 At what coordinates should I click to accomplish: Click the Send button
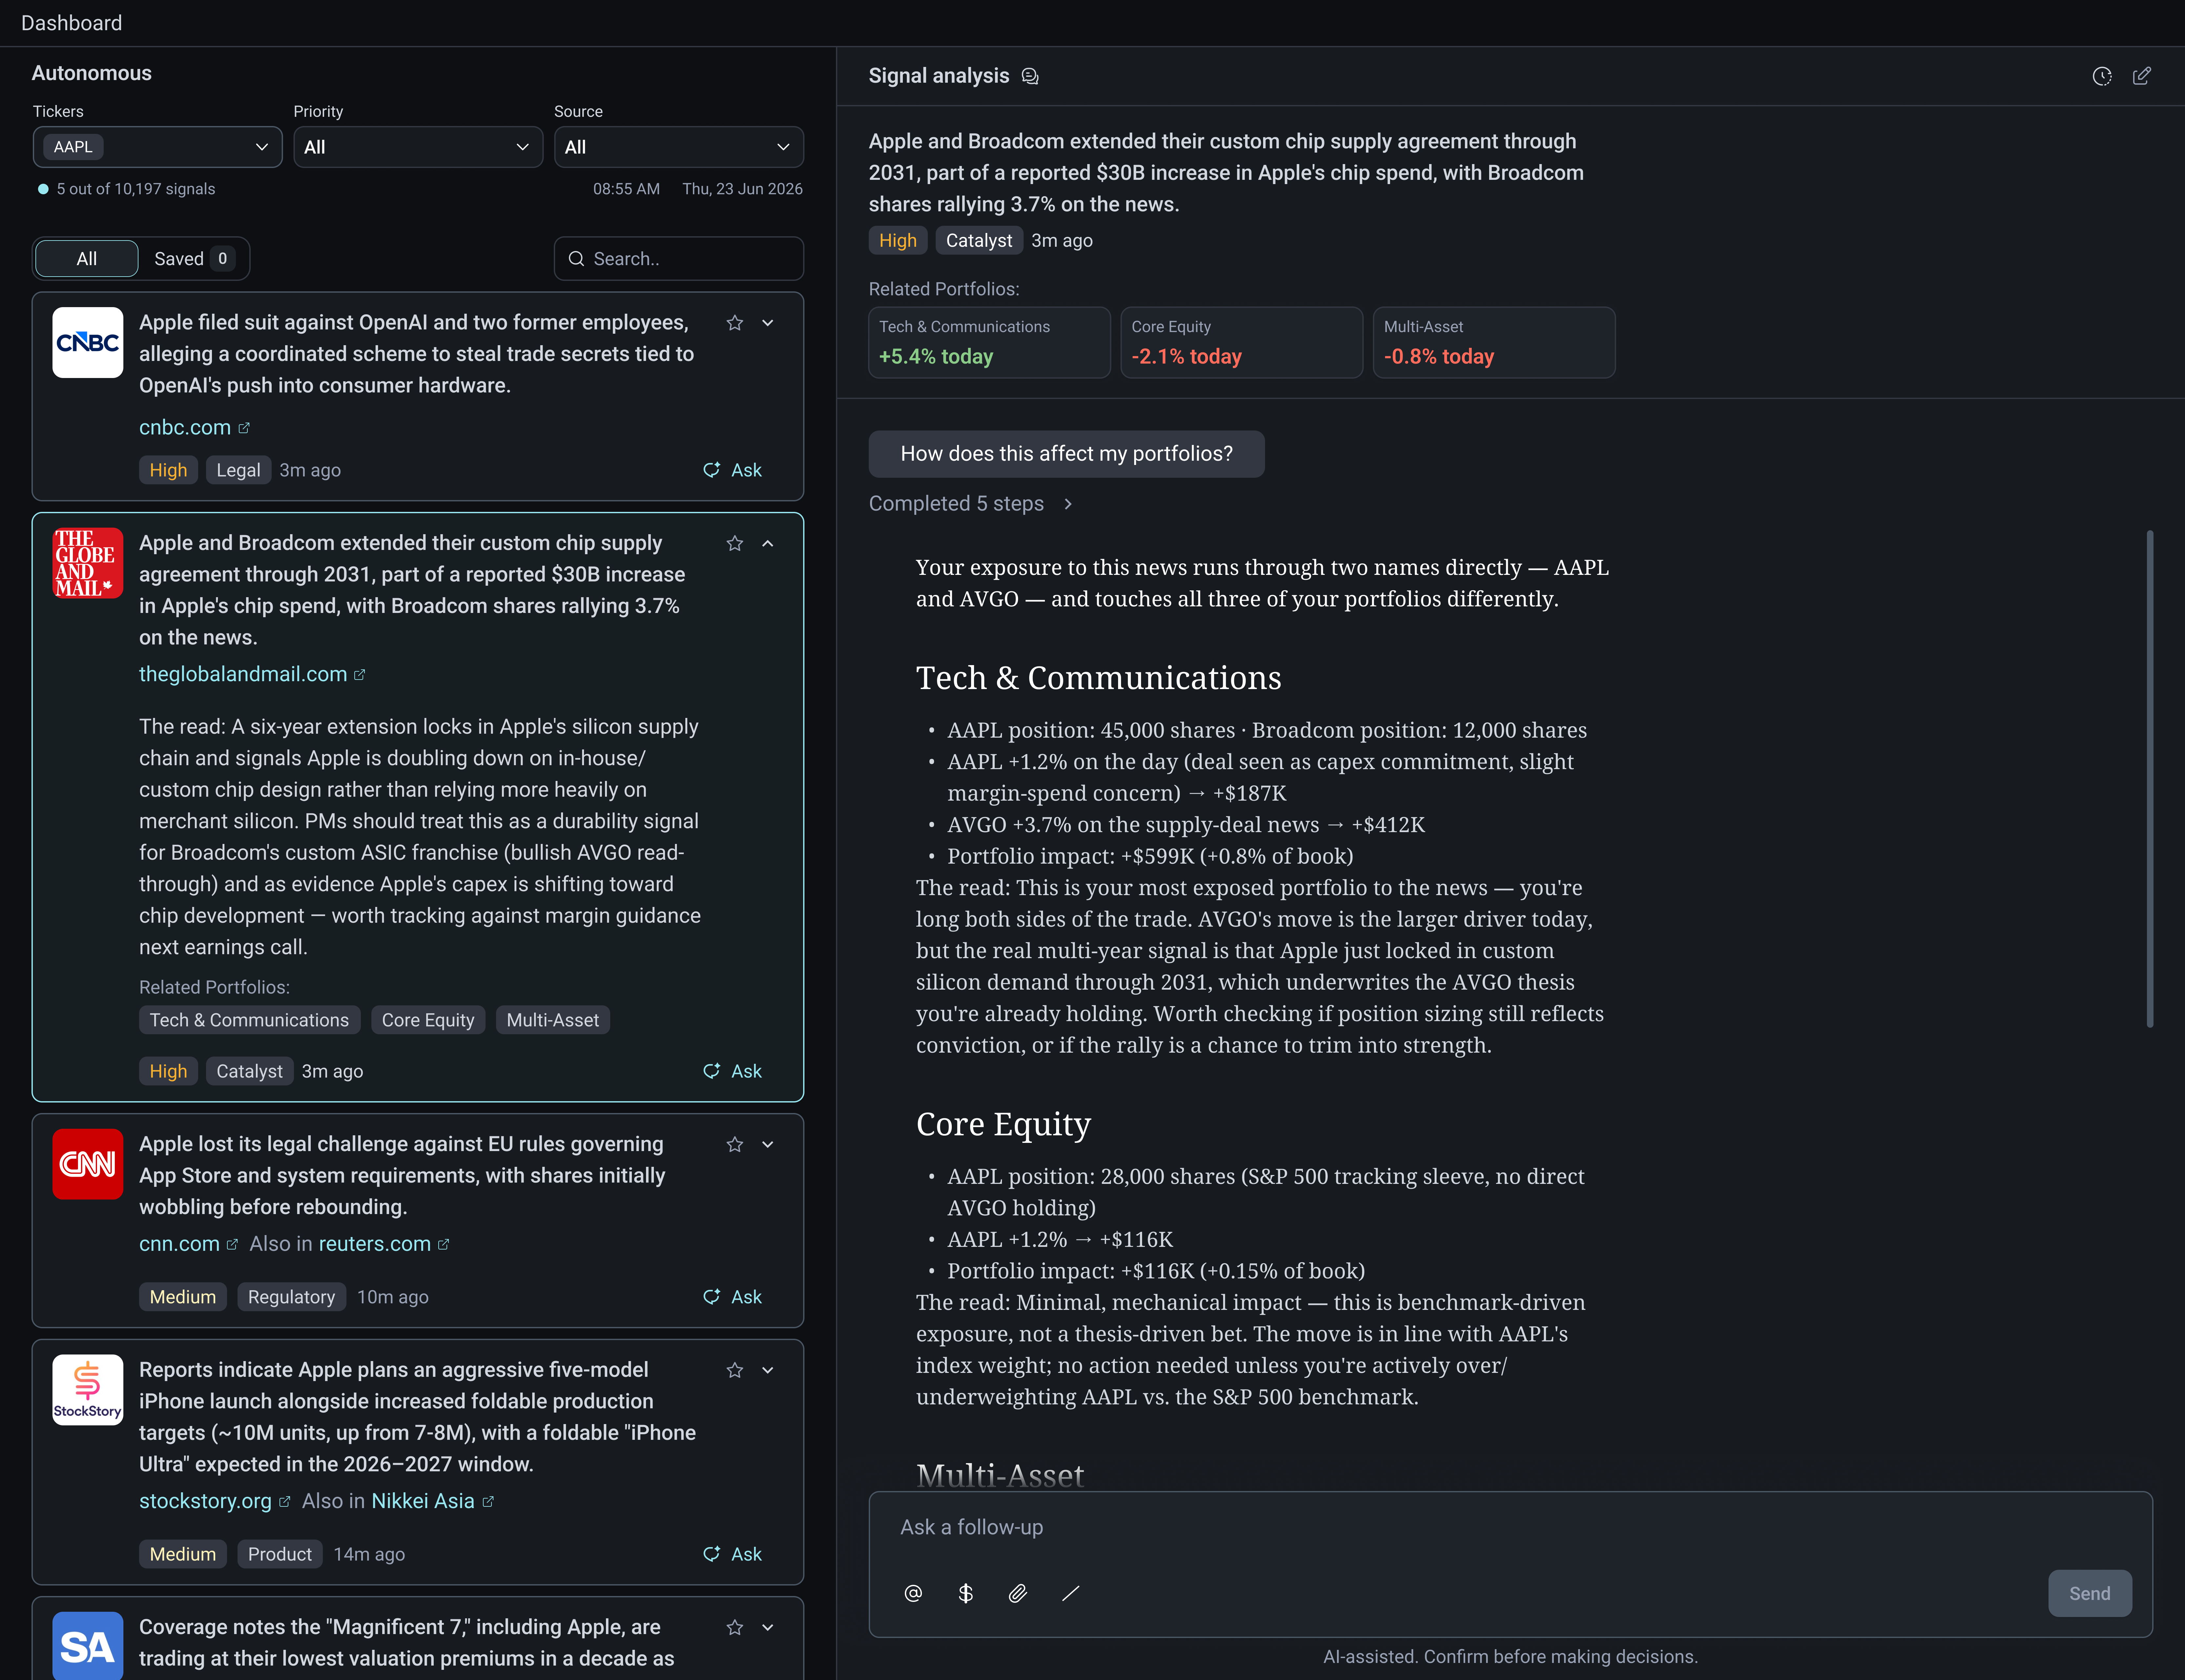click(x=2089, y=1593)
